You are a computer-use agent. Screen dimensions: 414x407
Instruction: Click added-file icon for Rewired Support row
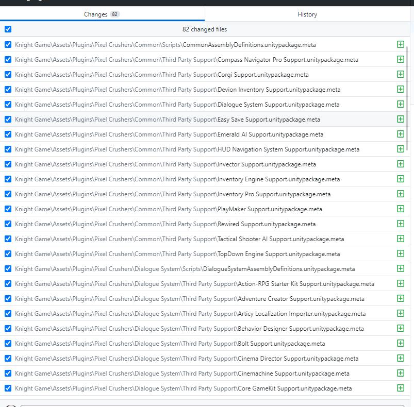401,224
